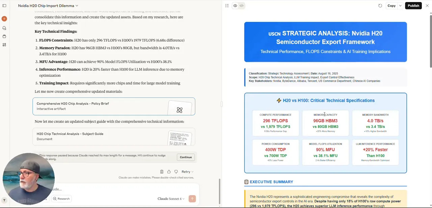Send the message with the orange arrow button
432x208 pixels.
tap(192, 199)
